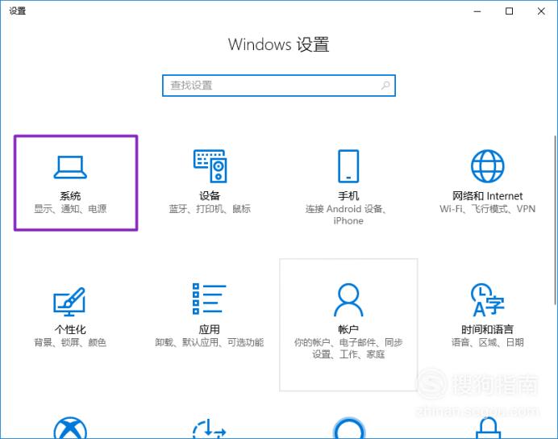This screenshot has height=439, width=558.
Task: Click the vertical scrollbar thumb
Action: coord(556,220)
